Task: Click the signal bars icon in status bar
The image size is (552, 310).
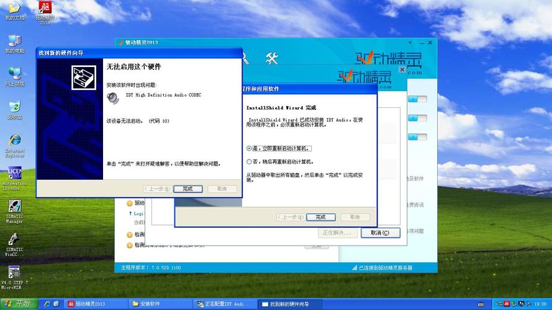Action: pyautogui.click(x=355, y=268)
